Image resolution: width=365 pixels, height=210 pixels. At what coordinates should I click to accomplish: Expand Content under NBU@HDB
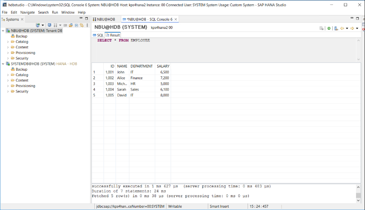[x=8, y=47]
